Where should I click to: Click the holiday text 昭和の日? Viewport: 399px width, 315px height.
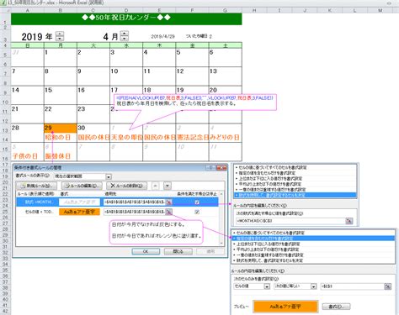point(58,138)
